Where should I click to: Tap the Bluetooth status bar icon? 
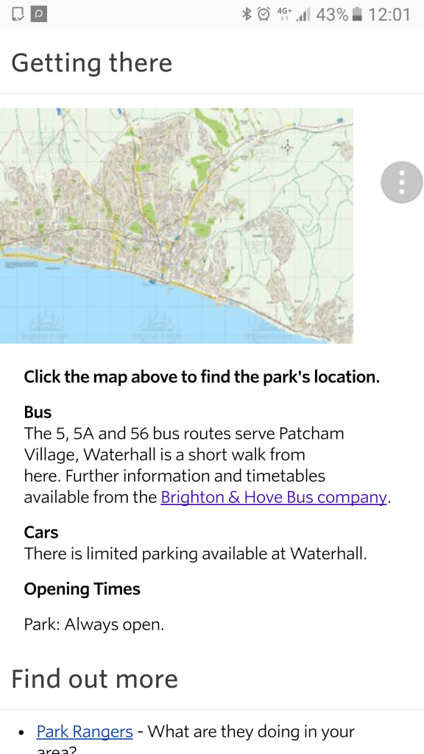pyautogui.click(x=247, y=14)
